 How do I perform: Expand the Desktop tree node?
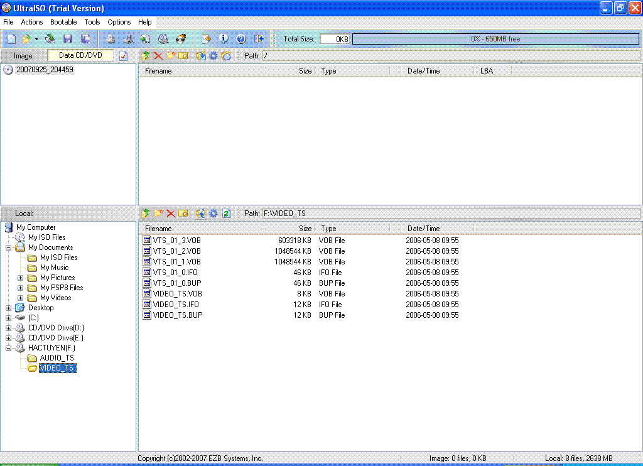tap(8, 308)
